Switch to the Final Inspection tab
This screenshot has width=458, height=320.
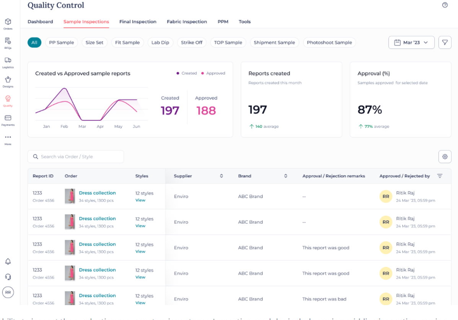138,22
